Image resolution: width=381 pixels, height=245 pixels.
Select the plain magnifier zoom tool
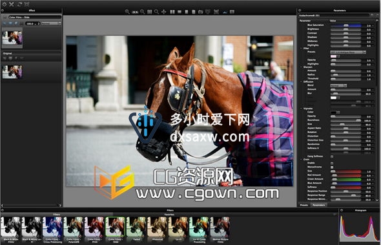(157, 12)
